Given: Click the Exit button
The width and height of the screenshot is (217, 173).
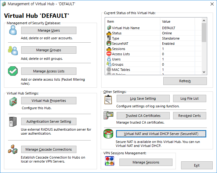Looking at the screenshot, I should [196, 165].
